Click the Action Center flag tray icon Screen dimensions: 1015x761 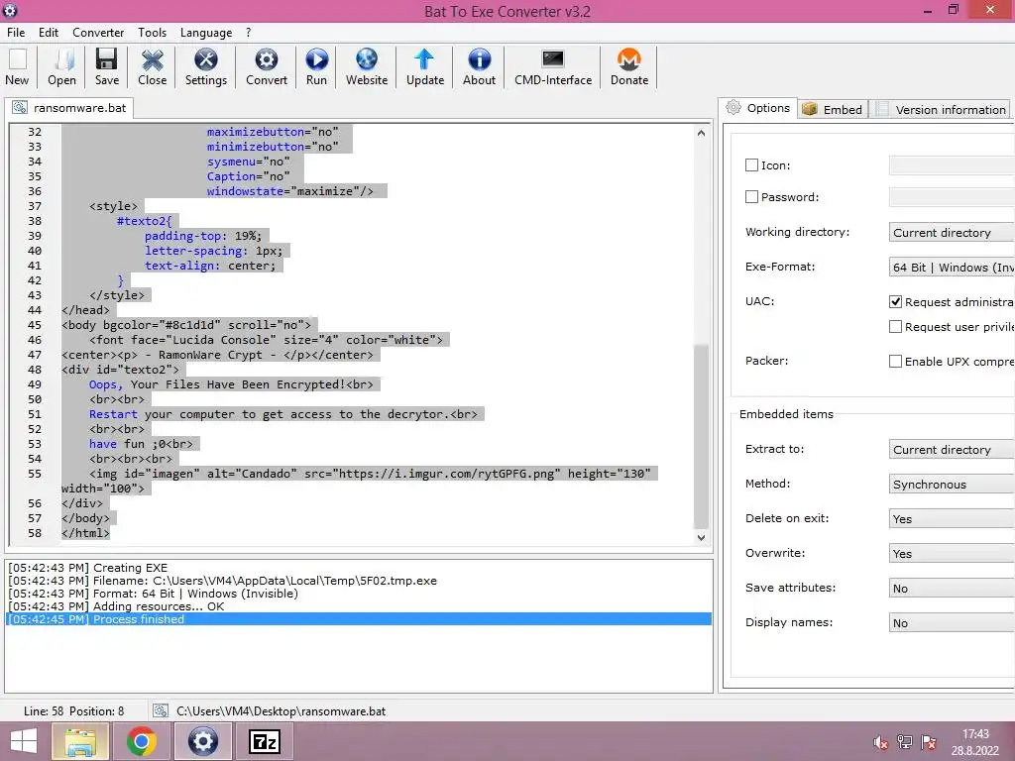point(929,742)
